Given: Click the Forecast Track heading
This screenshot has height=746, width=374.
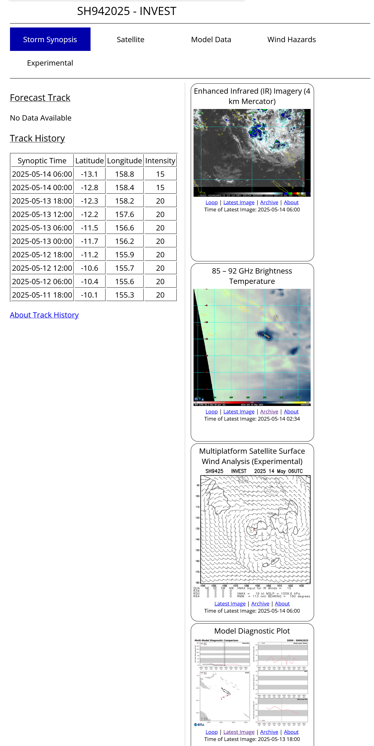Looking at the screenshot, I should (x=40, y=98).
